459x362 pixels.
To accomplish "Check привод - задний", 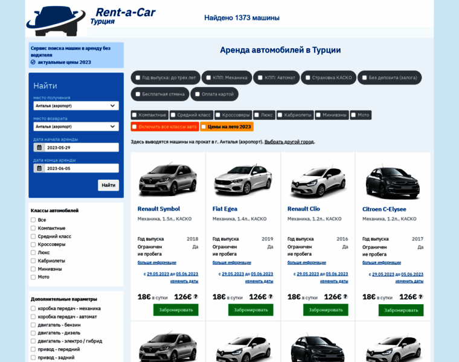I will [x=33, y=357].
